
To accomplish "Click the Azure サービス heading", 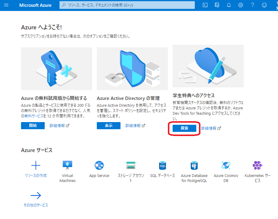I will click(37, 150).
